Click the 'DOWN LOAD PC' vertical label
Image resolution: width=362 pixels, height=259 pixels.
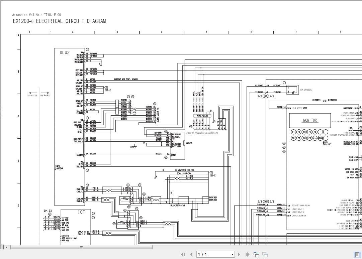click(x=158, y=115)
